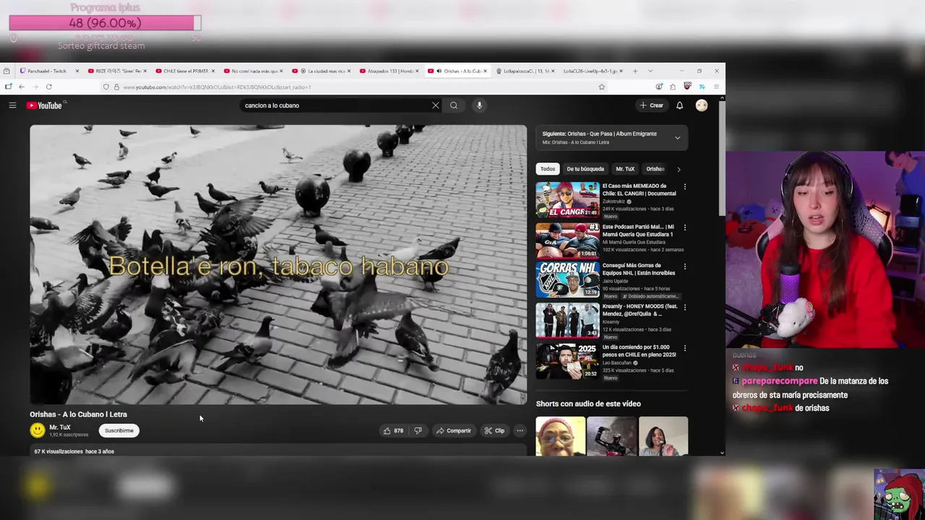Image resolution: width=925 pixels, height=520 pixels.
Task: Close the Panchaalel Twitch tab
Action: [x=76, y=71]
